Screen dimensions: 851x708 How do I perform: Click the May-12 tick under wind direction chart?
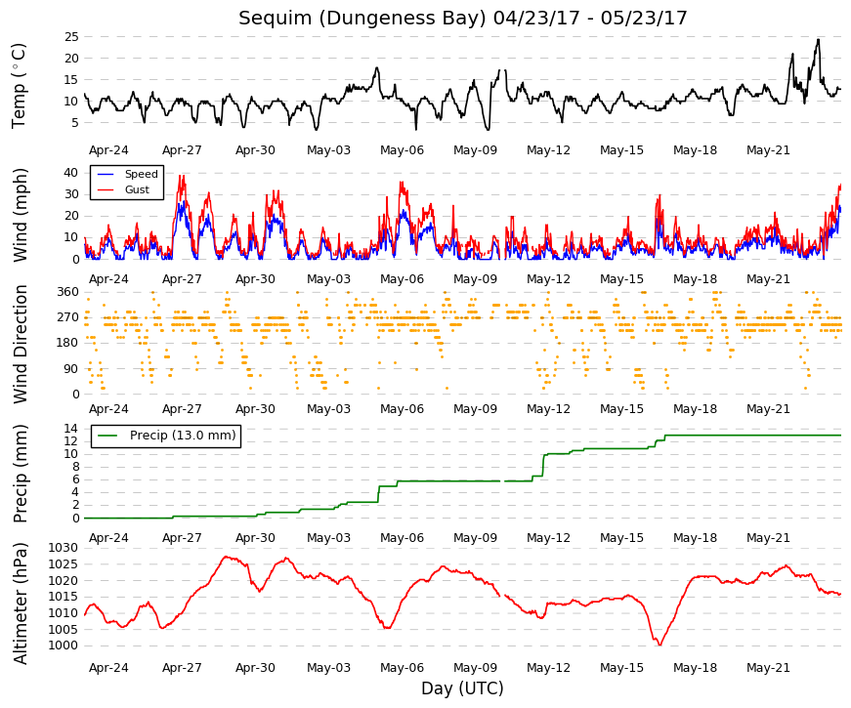tap(548, 409)
